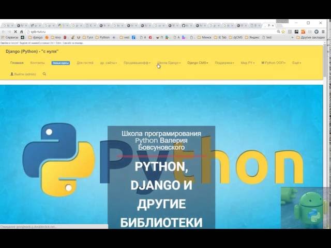The image size is (331, 248).
Task: Open the test bookmark
Action: [x=267, y=37]
